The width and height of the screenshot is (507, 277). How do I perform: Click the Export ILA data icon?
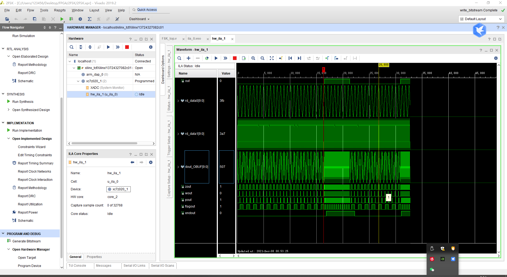coord(244,58)
